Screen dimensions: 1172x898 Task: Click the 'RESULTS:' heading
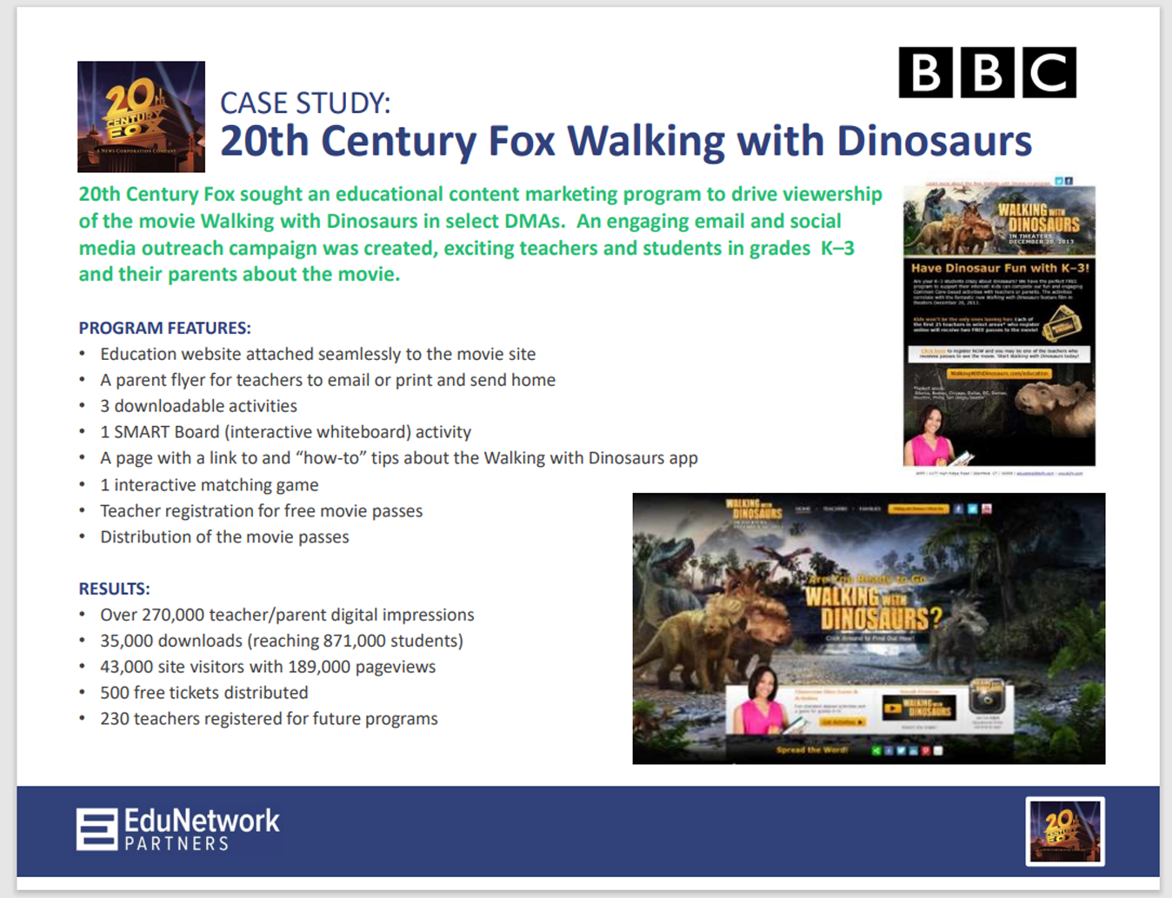click(x=115, y=589)
